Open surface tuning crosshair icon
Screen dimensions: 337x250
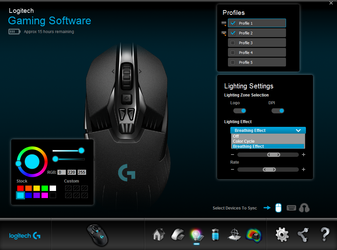point(234,235)
